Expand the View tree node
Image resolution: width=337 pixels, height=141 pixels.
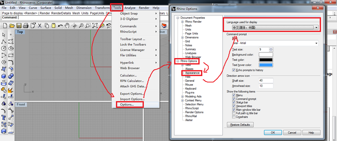pyautogui.click(x=183, y=65)
